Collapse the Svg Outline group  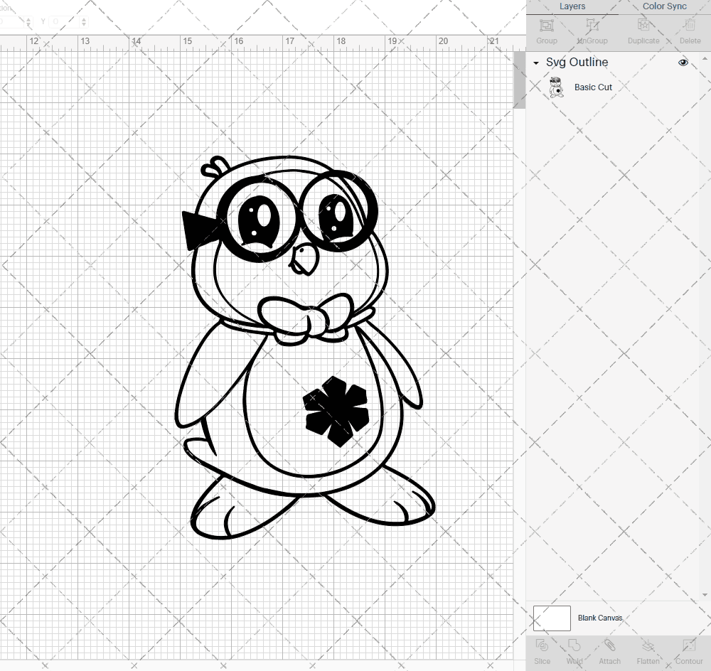point(535,63)
